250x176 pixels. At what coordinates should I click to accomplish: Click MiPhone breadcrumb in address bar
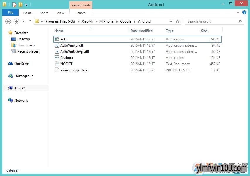(x=106, y=21)
